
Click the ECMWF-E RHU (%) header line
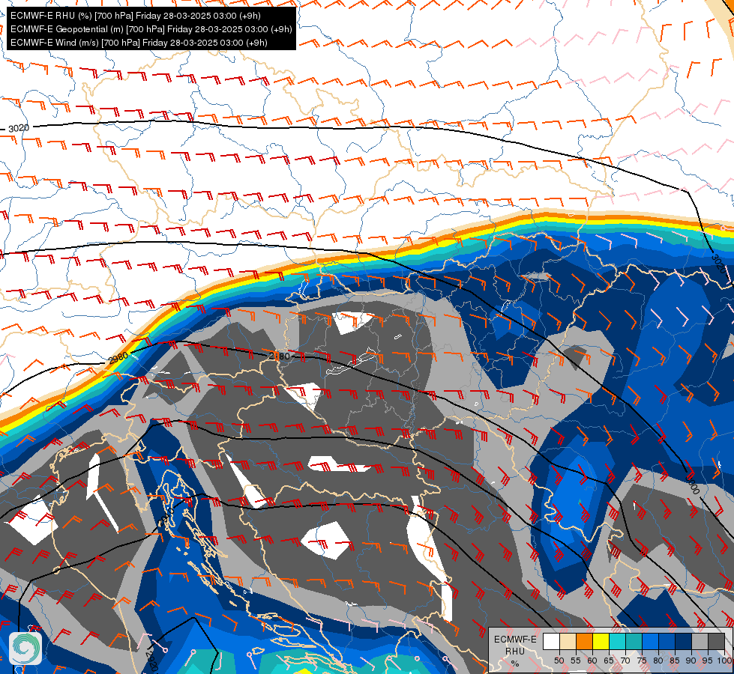point(135,16)
